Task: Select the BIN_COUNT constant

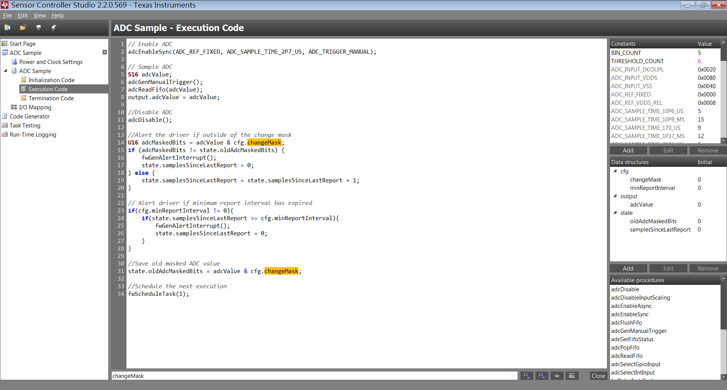Action: click(665, 53)
